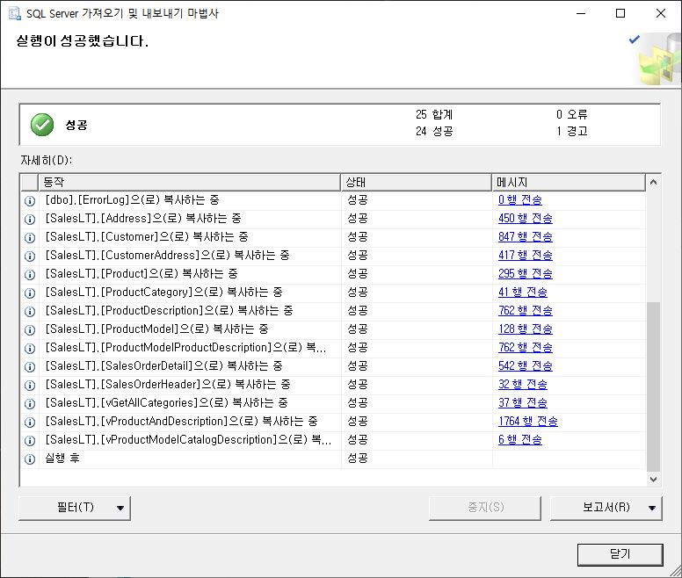
Task: Click info icon beside [SalesLT].[ProductDescription] row
Action: coord(30,312)
